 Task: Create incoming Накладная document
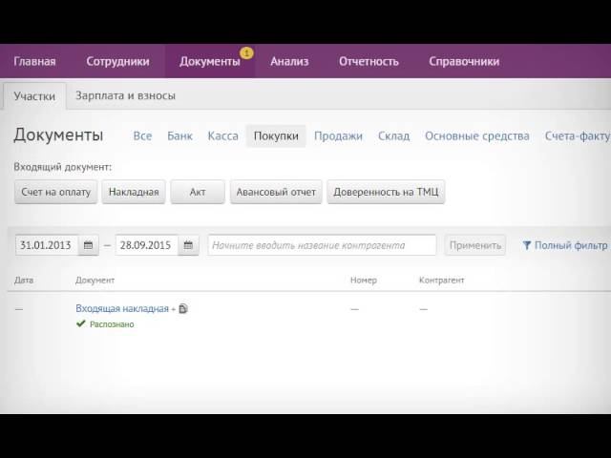[134, 192]
